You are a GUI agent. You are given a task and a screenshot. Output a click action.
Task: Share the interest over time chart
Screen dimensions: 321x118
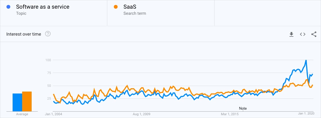pyautogui.click(x=314, y=34)
